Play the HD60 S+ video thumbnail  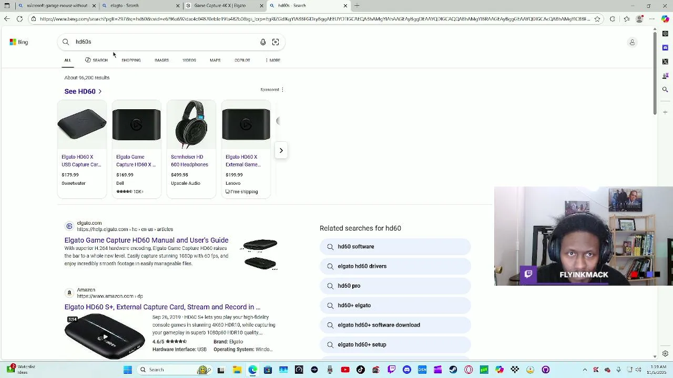(105, 337)
